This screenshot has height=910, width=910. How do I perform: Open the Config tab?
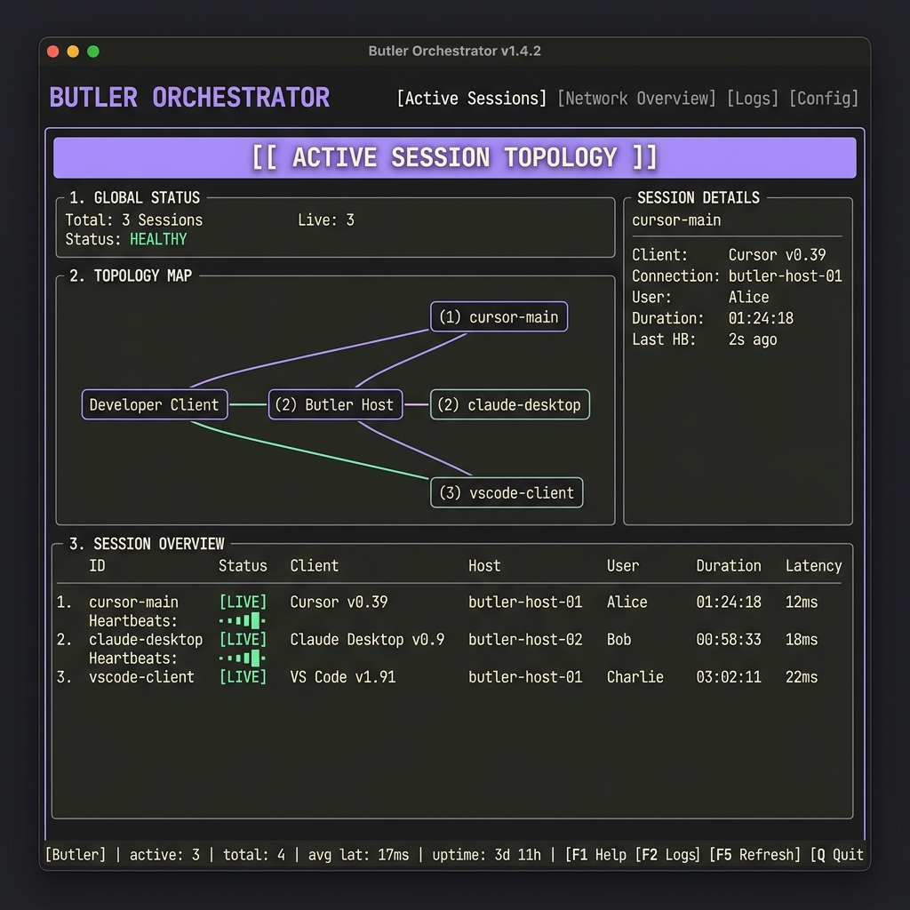pyautogui.click(x=824, y=98)
